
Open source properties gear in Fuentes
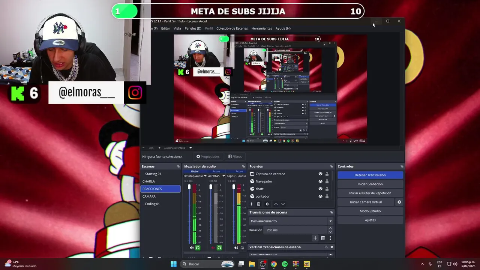tap(267, 204)
